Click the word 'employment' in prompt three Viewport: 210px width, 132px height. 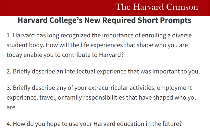coord(175,88)
